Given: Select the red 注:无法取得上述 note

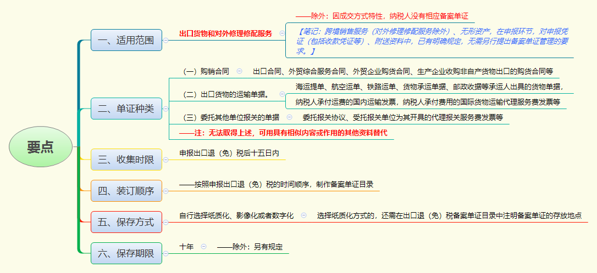Looking at the screenshot, I should click(x=283, y=133).
